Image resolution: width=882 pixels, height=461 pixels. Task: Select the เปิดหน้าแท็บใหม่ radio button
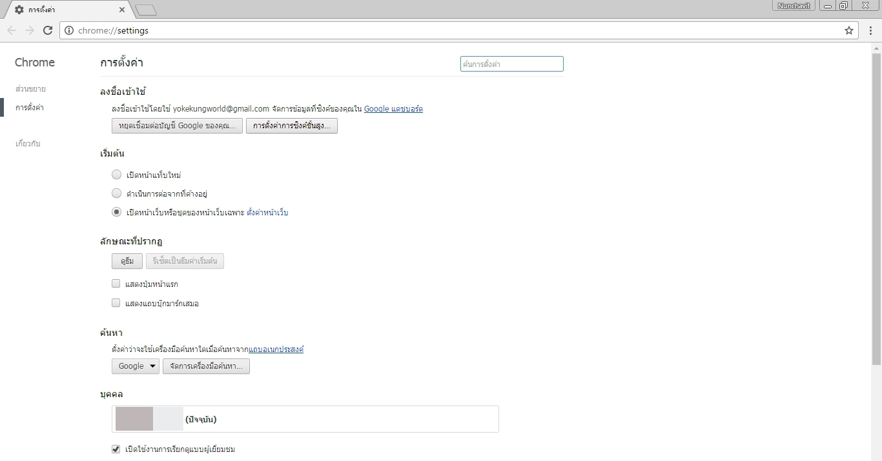(116, 175)
